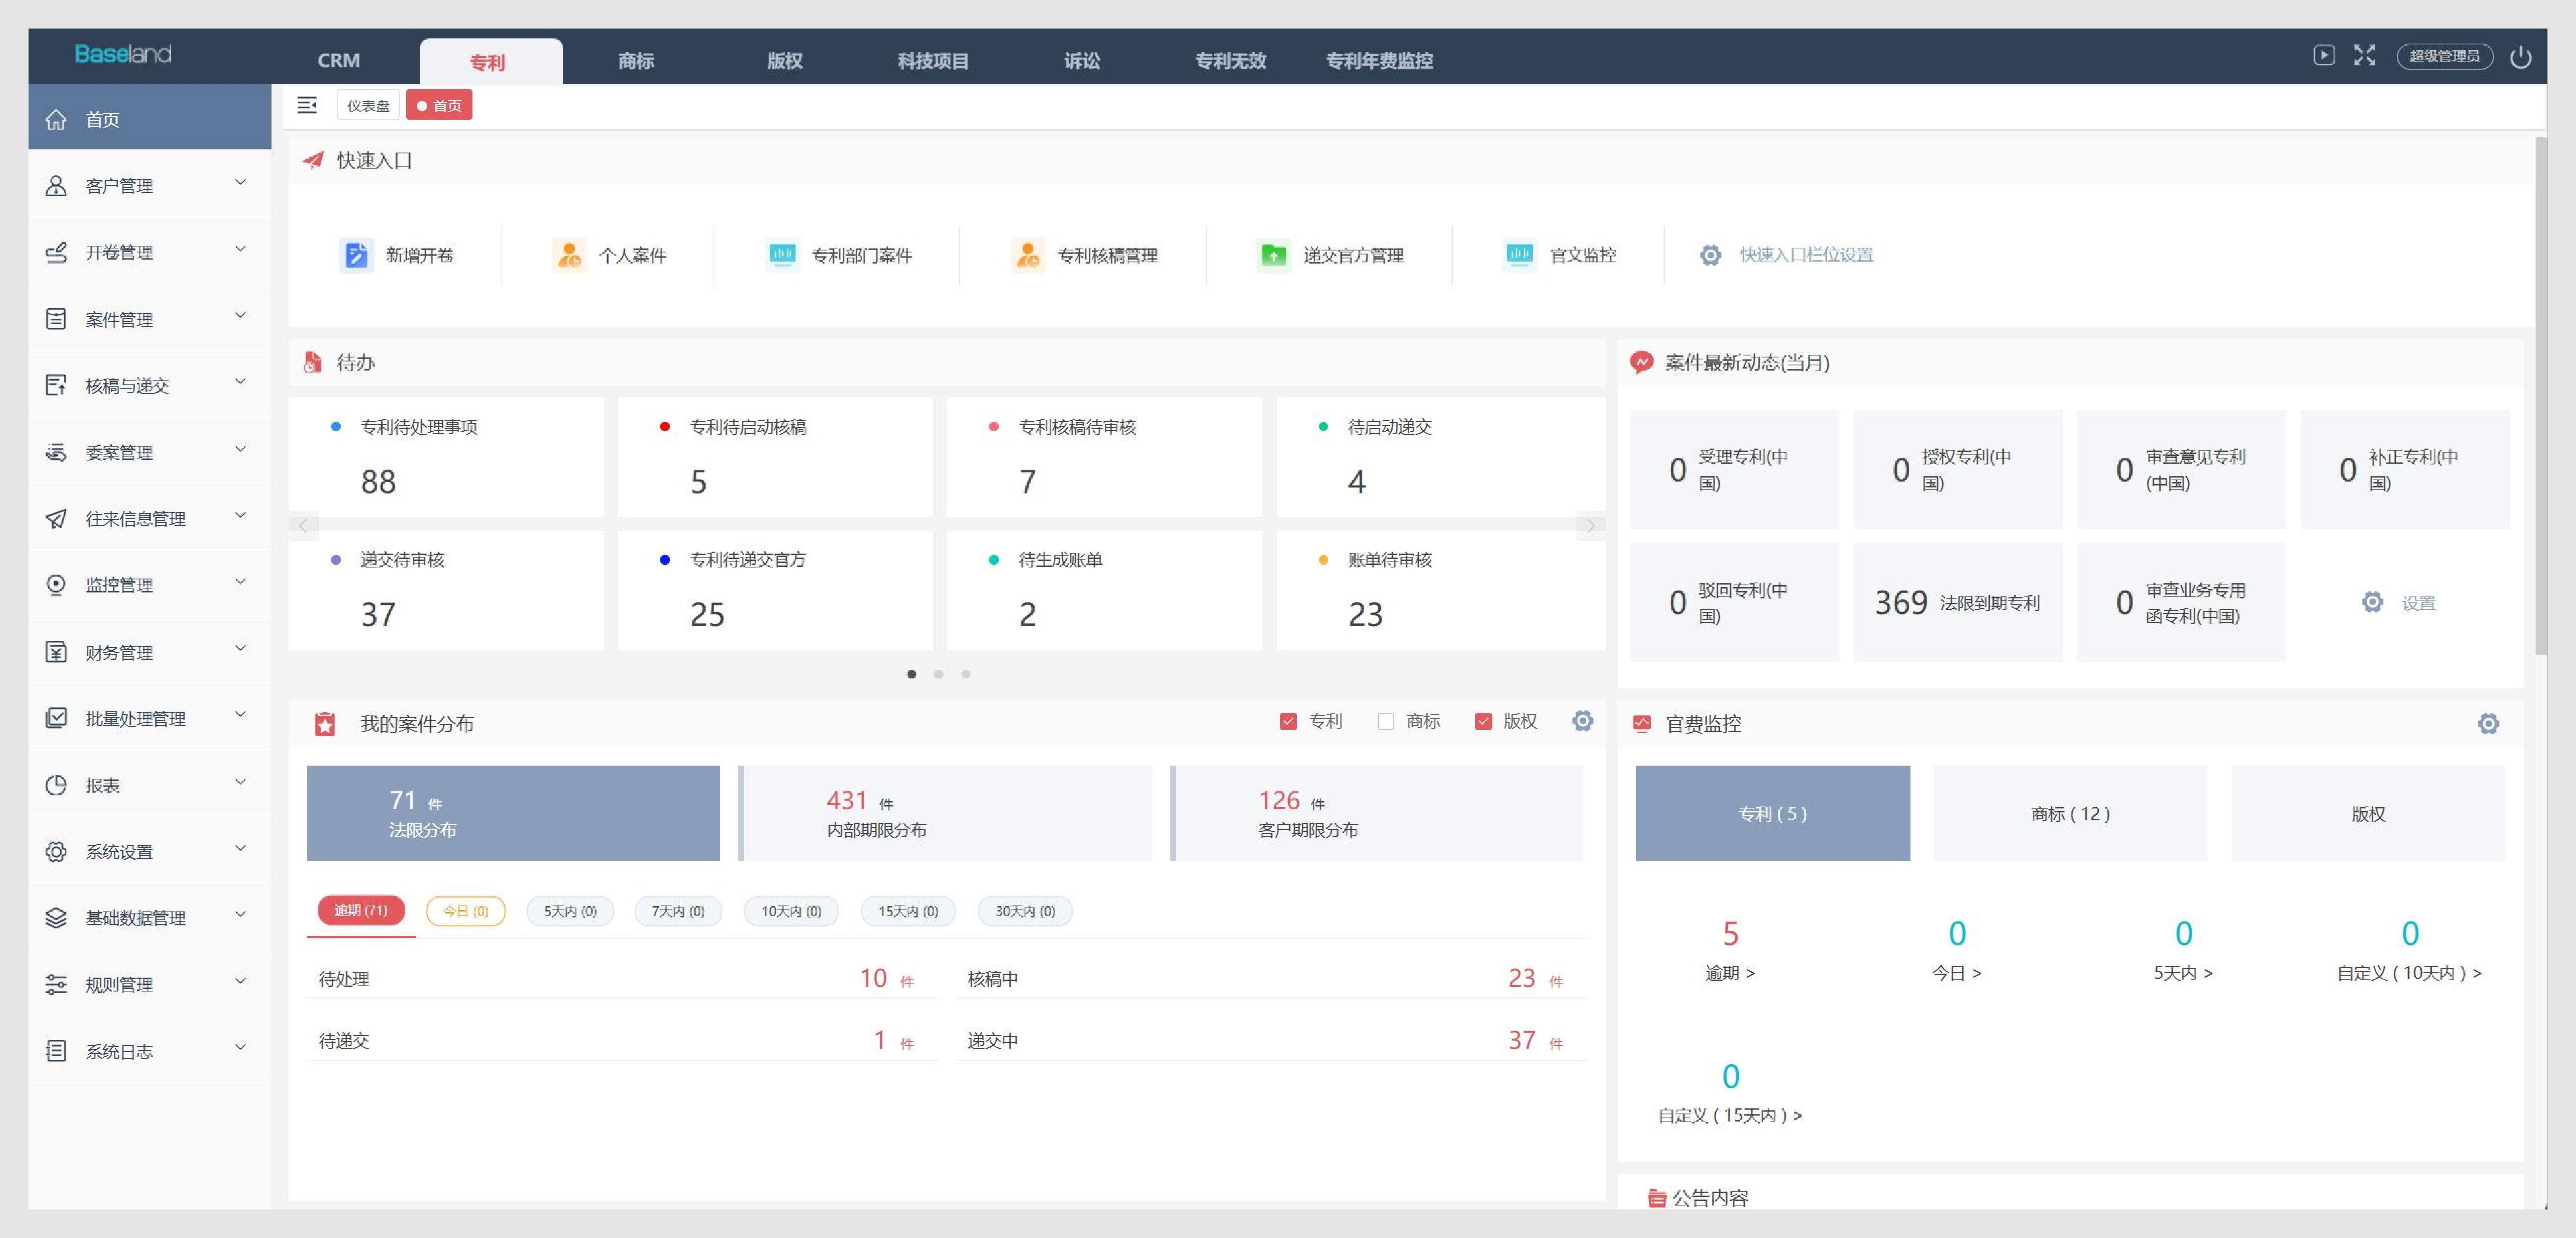This screenshot has width=2576, height=1238.
Task: Open the 逾期 > fee link
Action: pos(1730,973)
